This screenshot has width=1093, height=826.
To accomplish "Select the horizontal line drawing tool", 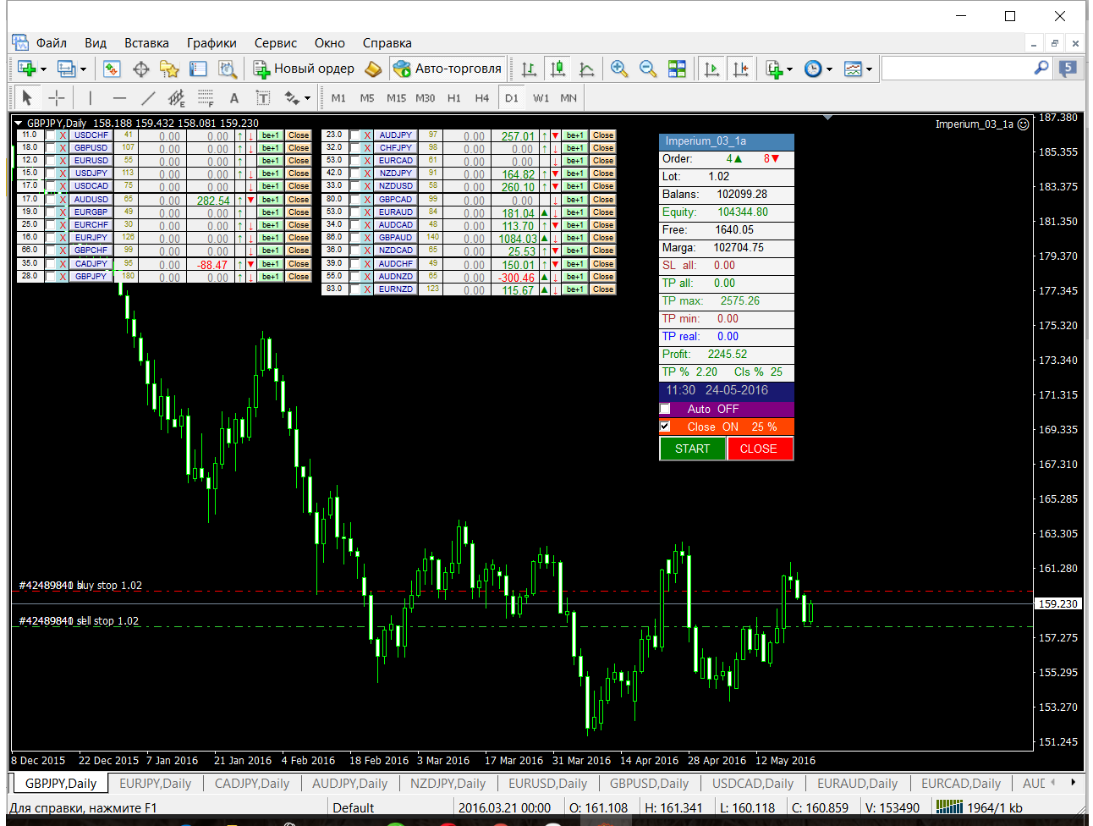I will (119, 98).
